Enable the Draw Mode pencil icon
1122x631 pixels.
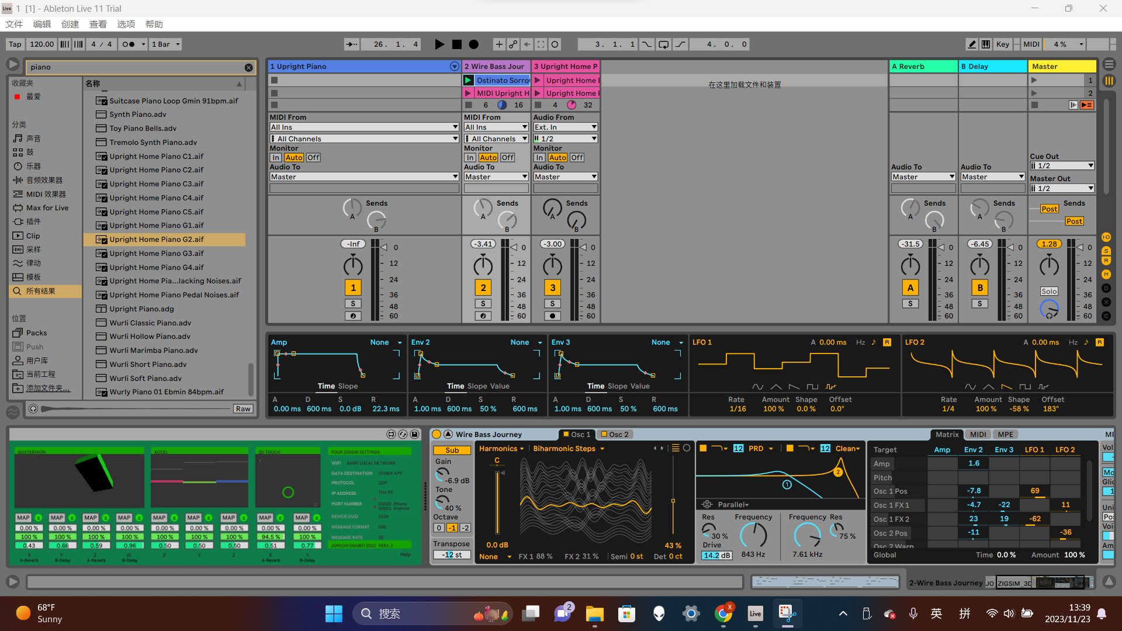972,44
